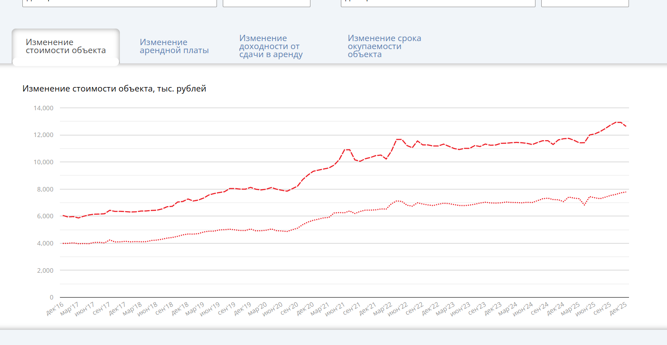Click the dotted line's end point at дек'25
This screenshot has height=345, width=667.
(625, 192)
